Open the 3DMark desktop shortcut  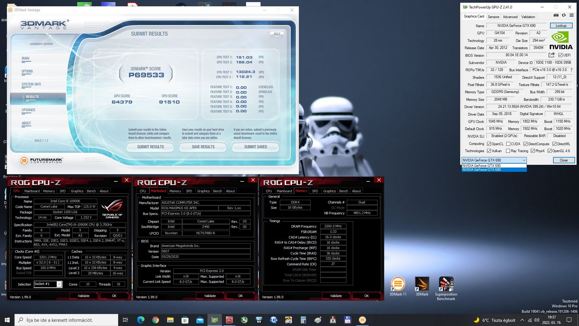[x=422, y=287]
